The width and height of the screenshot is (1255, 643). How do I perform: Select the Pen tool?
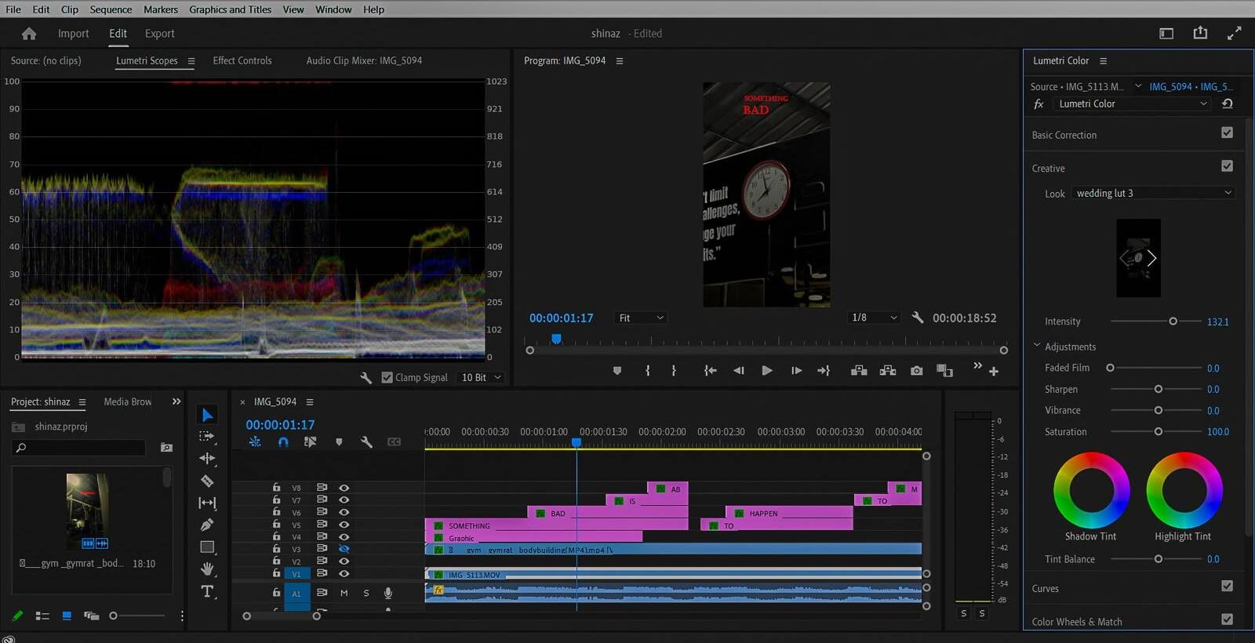tap(207, 525)
